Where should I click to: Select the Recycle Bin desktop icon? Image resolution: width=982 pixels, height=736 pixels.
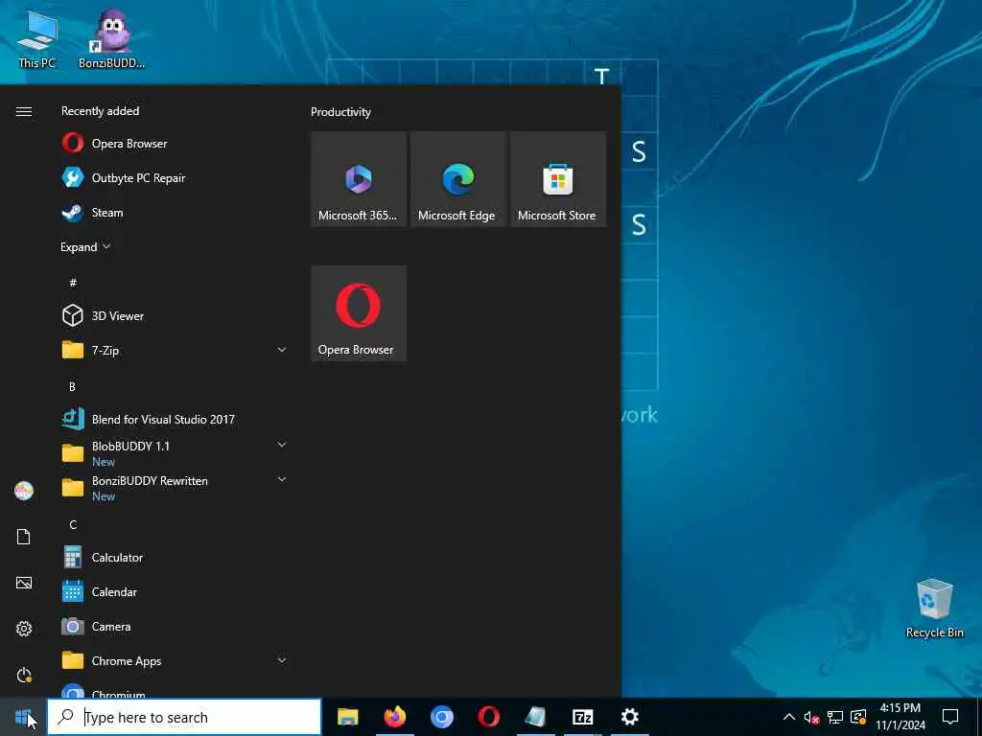tap(934, 609)
